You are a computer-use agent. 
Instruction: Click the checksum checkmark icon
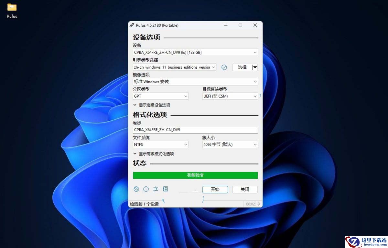pos(224,67)
